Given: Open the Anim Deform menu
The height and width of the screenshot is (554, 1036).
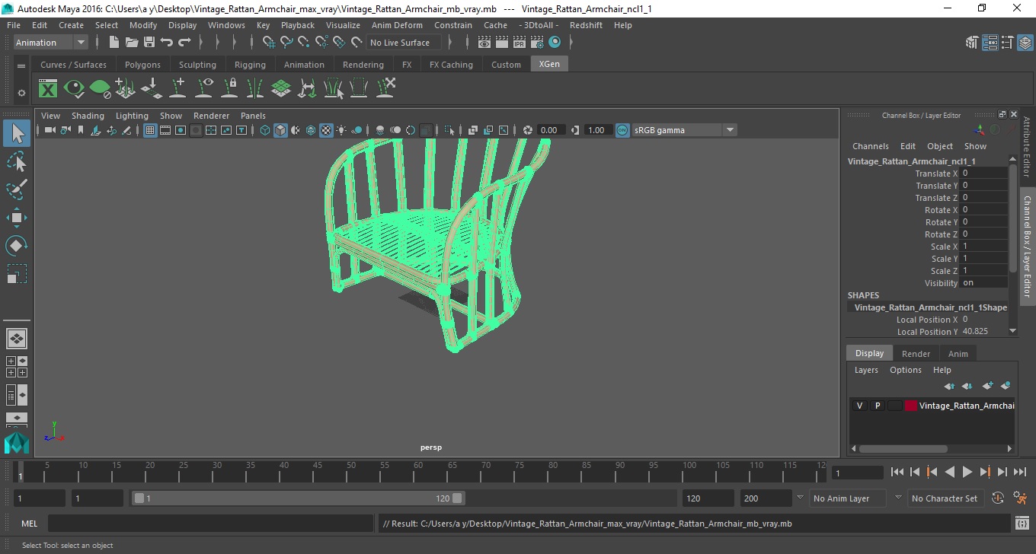Looking at the screenshot, I should point(397,25).
